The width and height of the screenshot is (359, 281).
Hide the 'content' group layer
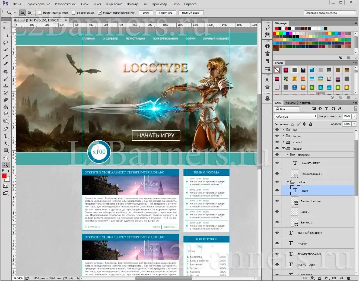pyautogui.click(x=277, y=142)
